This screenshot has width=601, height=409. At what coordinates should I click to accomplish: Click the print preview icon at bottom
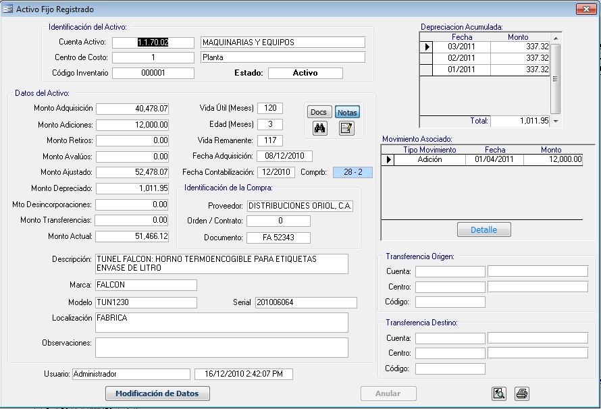coord(499,393)
